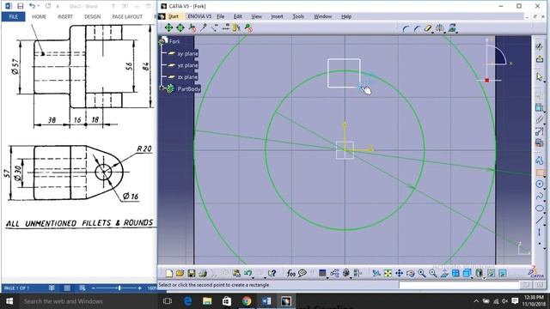
Task: Undo the last action in CATIA
Action: 247,273
